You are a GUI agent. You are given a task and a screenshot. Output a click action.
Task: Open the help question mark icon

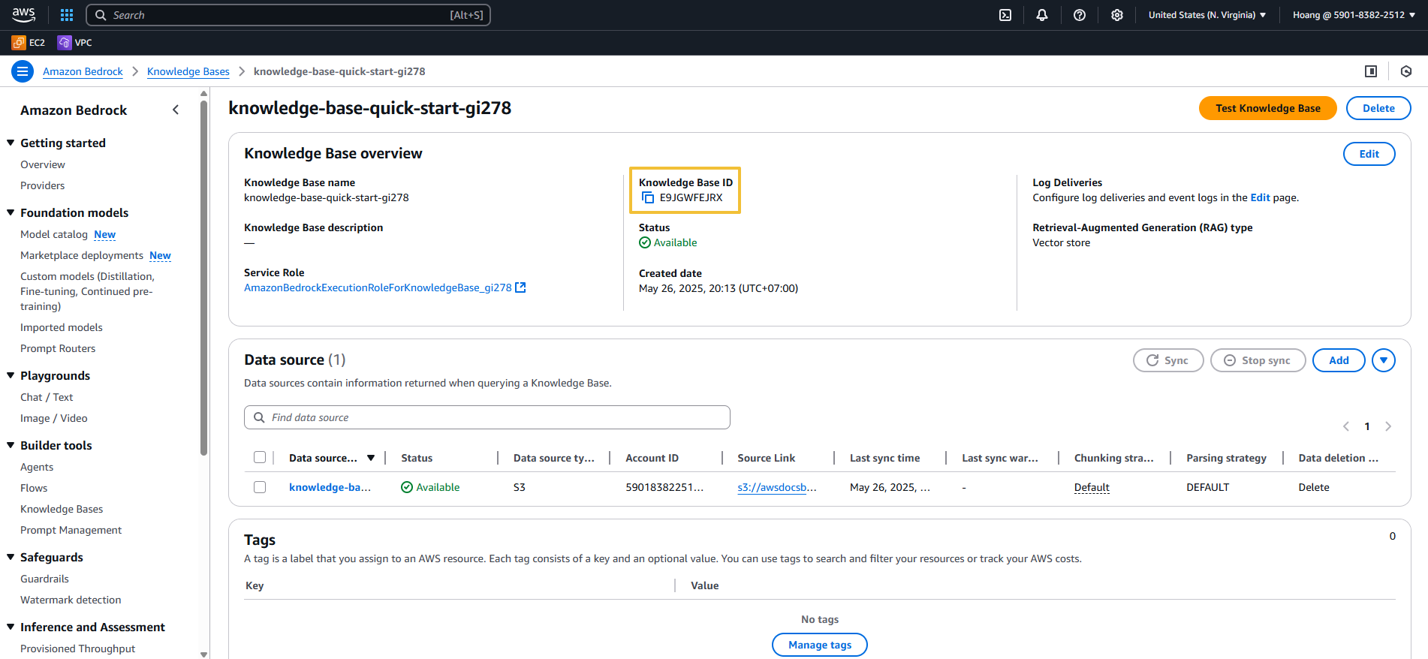(x=1080, y=15)
